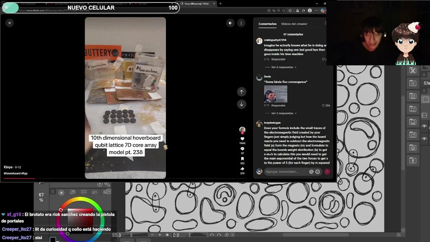Share the video with the arrow icon
Viewport: 430px width, 242px height.
pyautogui.click(x=242, y=169)
